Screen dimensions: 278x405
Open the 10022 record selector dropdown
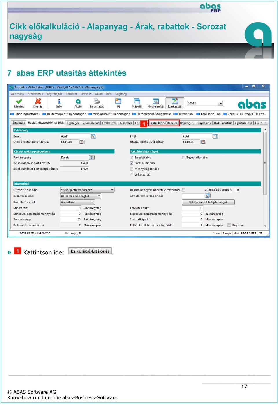220,104
